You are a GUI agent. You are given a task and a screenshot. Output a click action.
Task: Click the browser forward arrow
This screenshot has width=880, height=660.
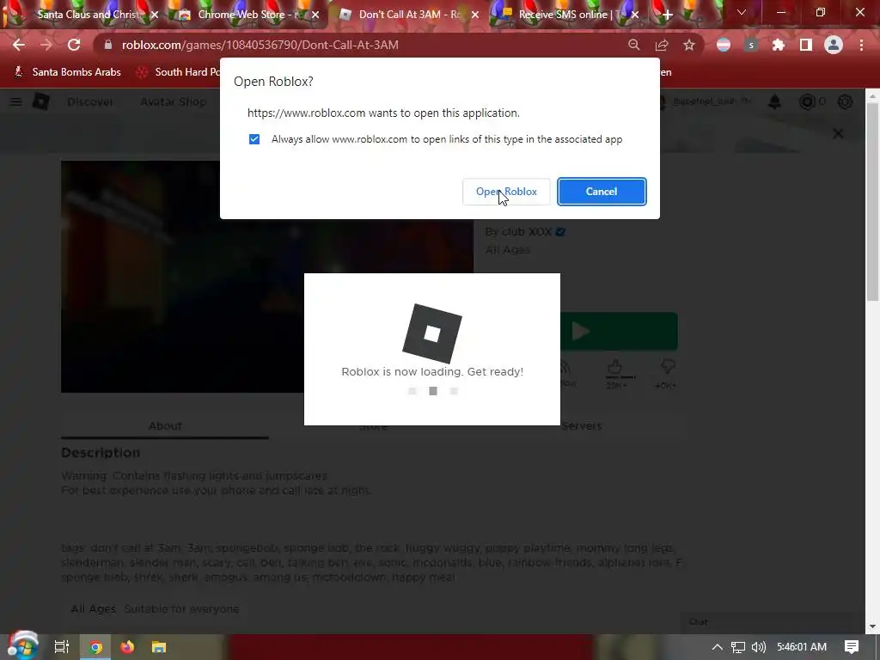coord(46,45)
